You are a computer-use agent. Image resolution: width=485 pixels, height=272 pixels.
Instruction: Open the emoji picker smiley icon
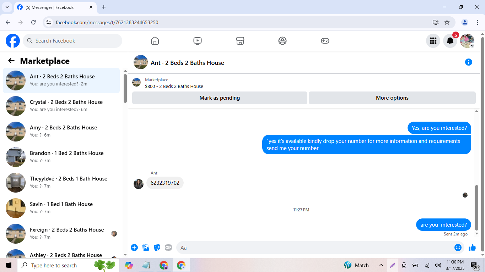458,248
